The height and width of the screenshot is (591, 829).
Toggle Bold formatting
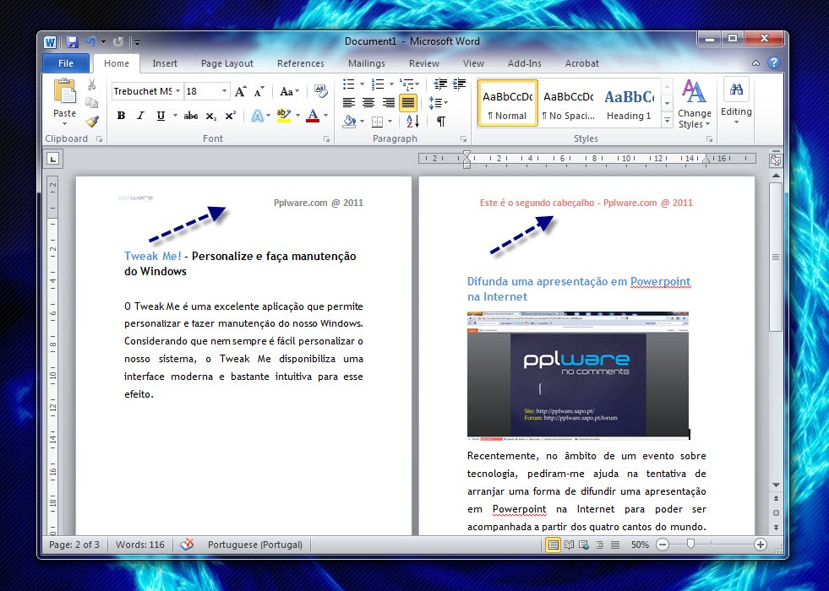pos(121,116)
